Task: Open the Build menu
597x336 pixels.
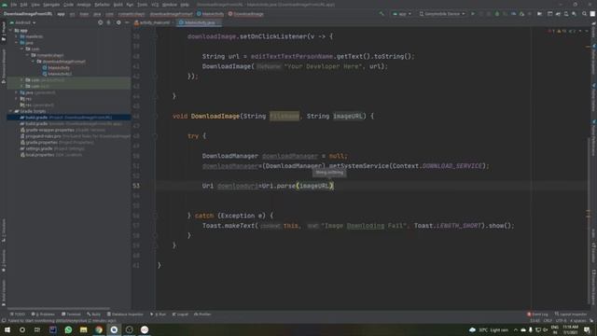Action: 118,5
